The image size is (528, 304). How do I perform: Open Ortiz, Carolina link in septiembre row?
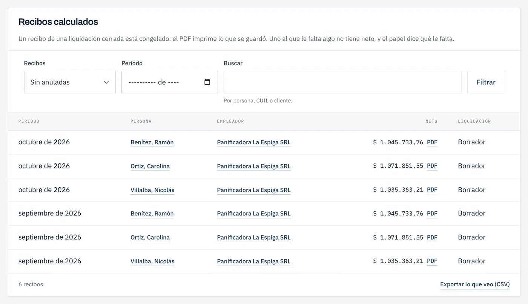click(150, 237)
